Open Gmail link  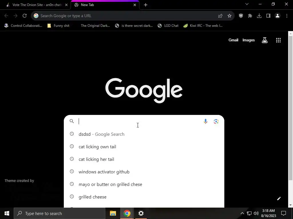pyautogui.click(x=233, y=40)
